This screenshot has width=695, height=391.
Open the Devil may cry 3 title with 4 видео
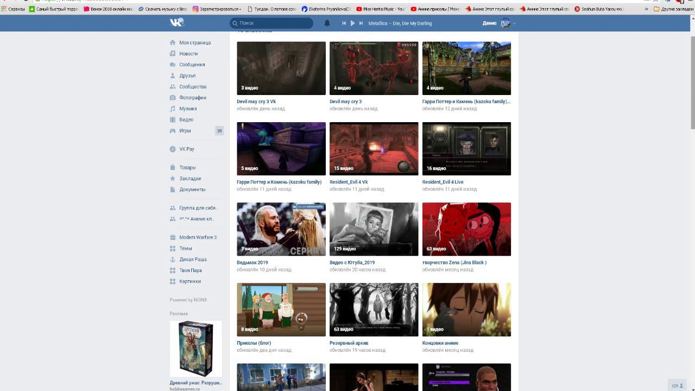point(345,102)
